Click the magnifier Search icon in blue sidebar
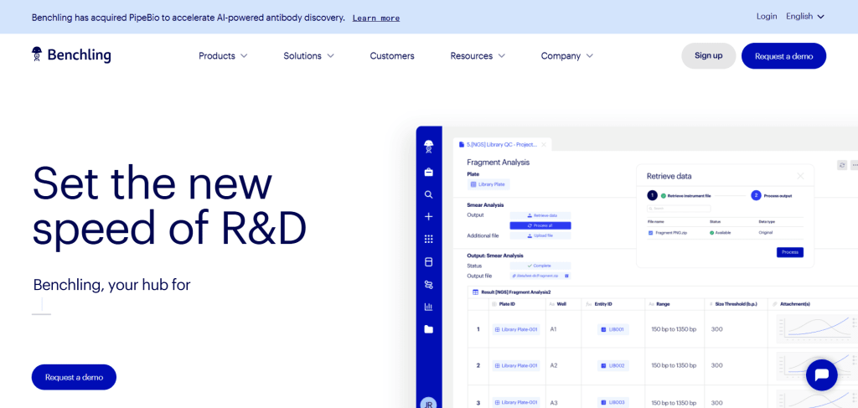This screenshot has width=858, height=408. (x=428, y=194)
